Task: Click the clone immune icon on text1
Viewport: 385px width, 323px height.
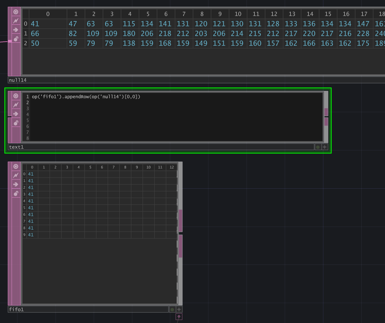Action: pyautogui.click(x=16, y=105)
